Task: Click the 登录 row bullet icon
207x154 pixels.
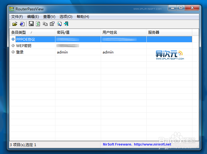Action: tap(13, 52)
